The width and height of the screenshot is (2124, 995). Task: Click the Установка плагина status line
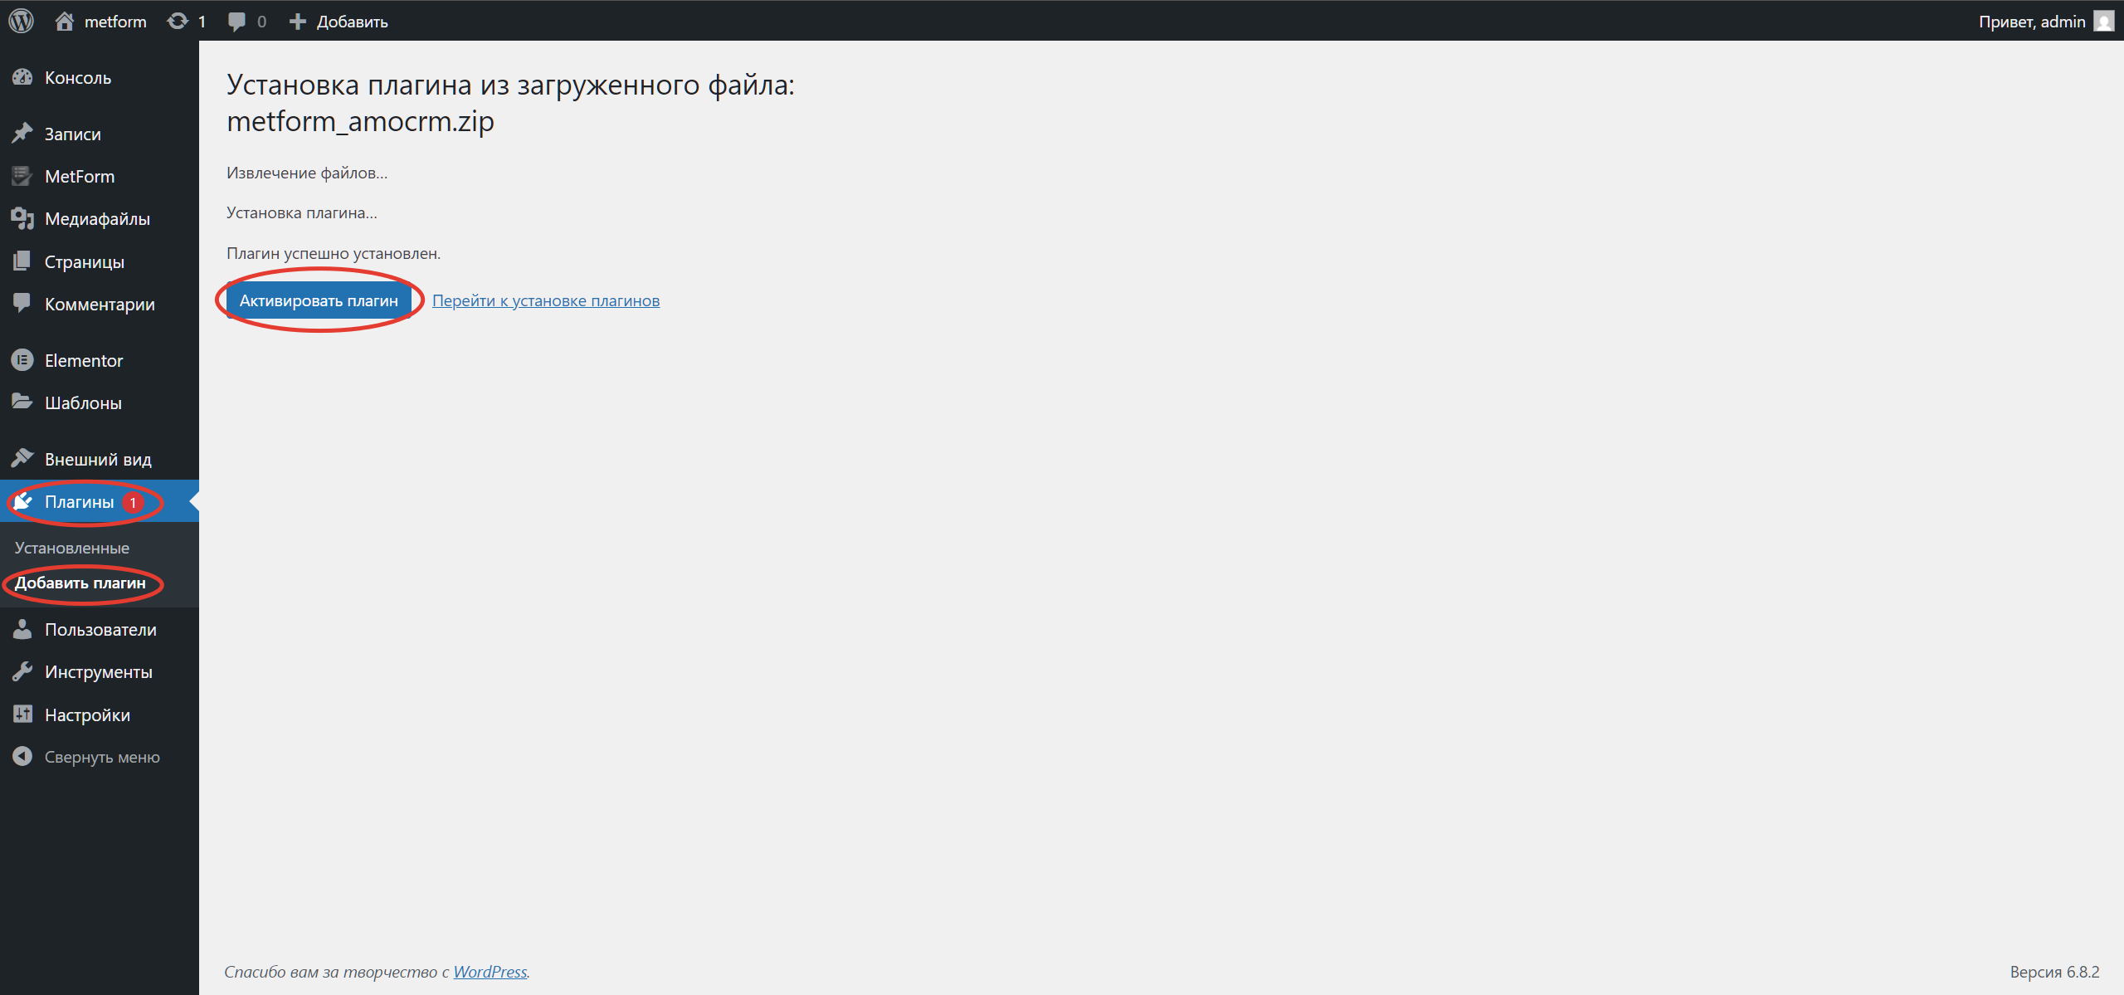[302, 212]
